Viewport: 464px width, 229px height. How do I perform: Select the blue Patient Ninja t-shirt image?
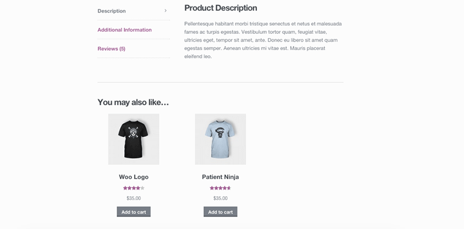pos(221,139)
